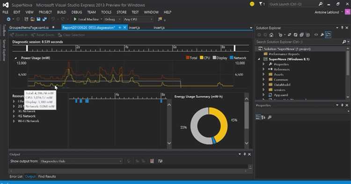The height and width of the screenshot is (184, 351).
Task: Click the Antoine Leblond account name
Action: point(327,12)
